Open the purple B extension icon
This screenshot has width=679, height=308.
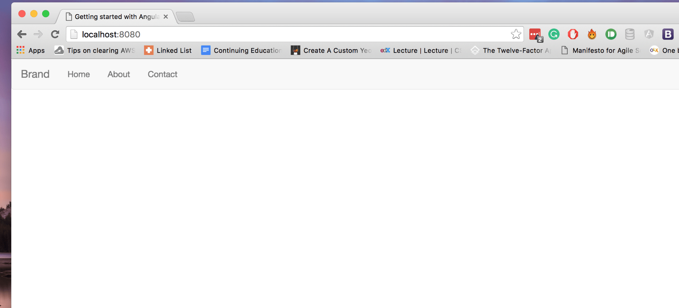coord(668,34)
